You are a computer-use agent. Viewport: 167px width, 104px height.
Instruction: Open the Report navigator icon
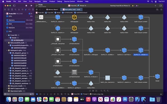33,9
